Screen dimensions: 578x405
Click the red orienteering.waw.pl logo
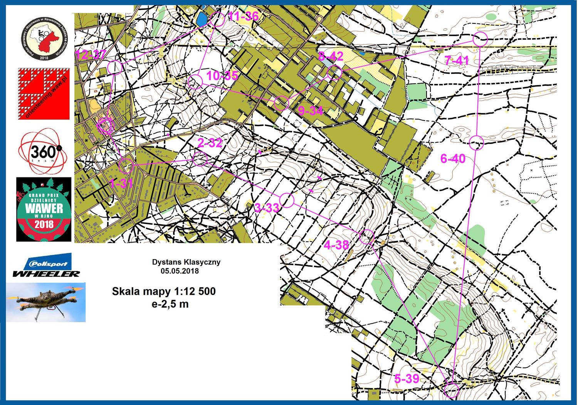click(44, 94)
